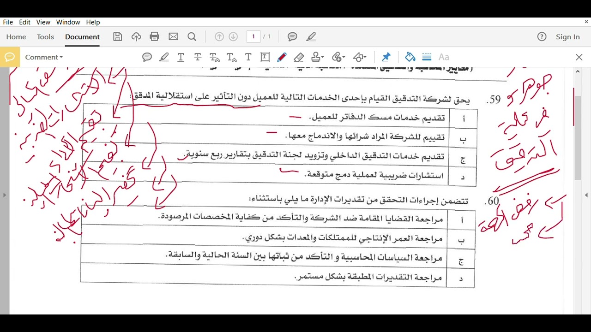Screen dimensions: 591x332
Task: Click question number 59 text
Action: pos(494,100)
